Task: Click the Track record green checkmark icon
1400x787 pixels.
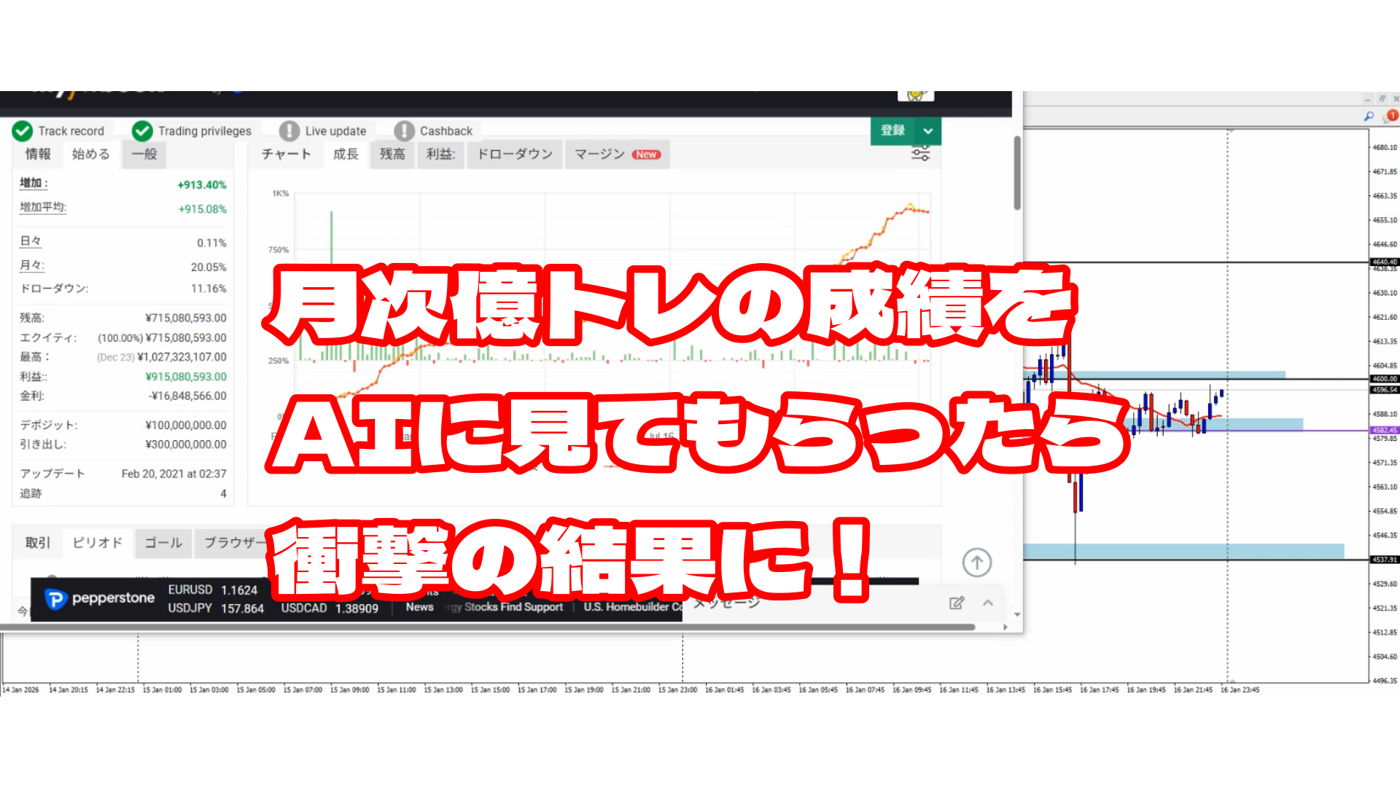Action: click(23, 131)
